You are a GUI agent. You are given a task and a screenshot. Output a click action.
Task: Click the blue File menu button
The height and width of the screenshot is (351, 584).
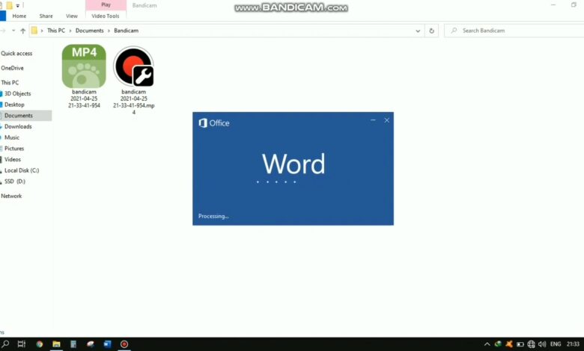[x=2, y=16]
